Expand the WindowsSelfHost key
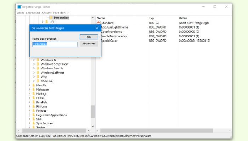Image resolution: width=248 pixels, height=141 pixels. (34, 73)
